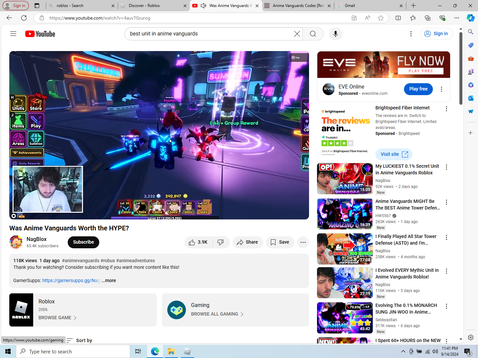478x358 pixels.
Task: Dislike the video with thumbs down
Action: click(x=221, y=242)
